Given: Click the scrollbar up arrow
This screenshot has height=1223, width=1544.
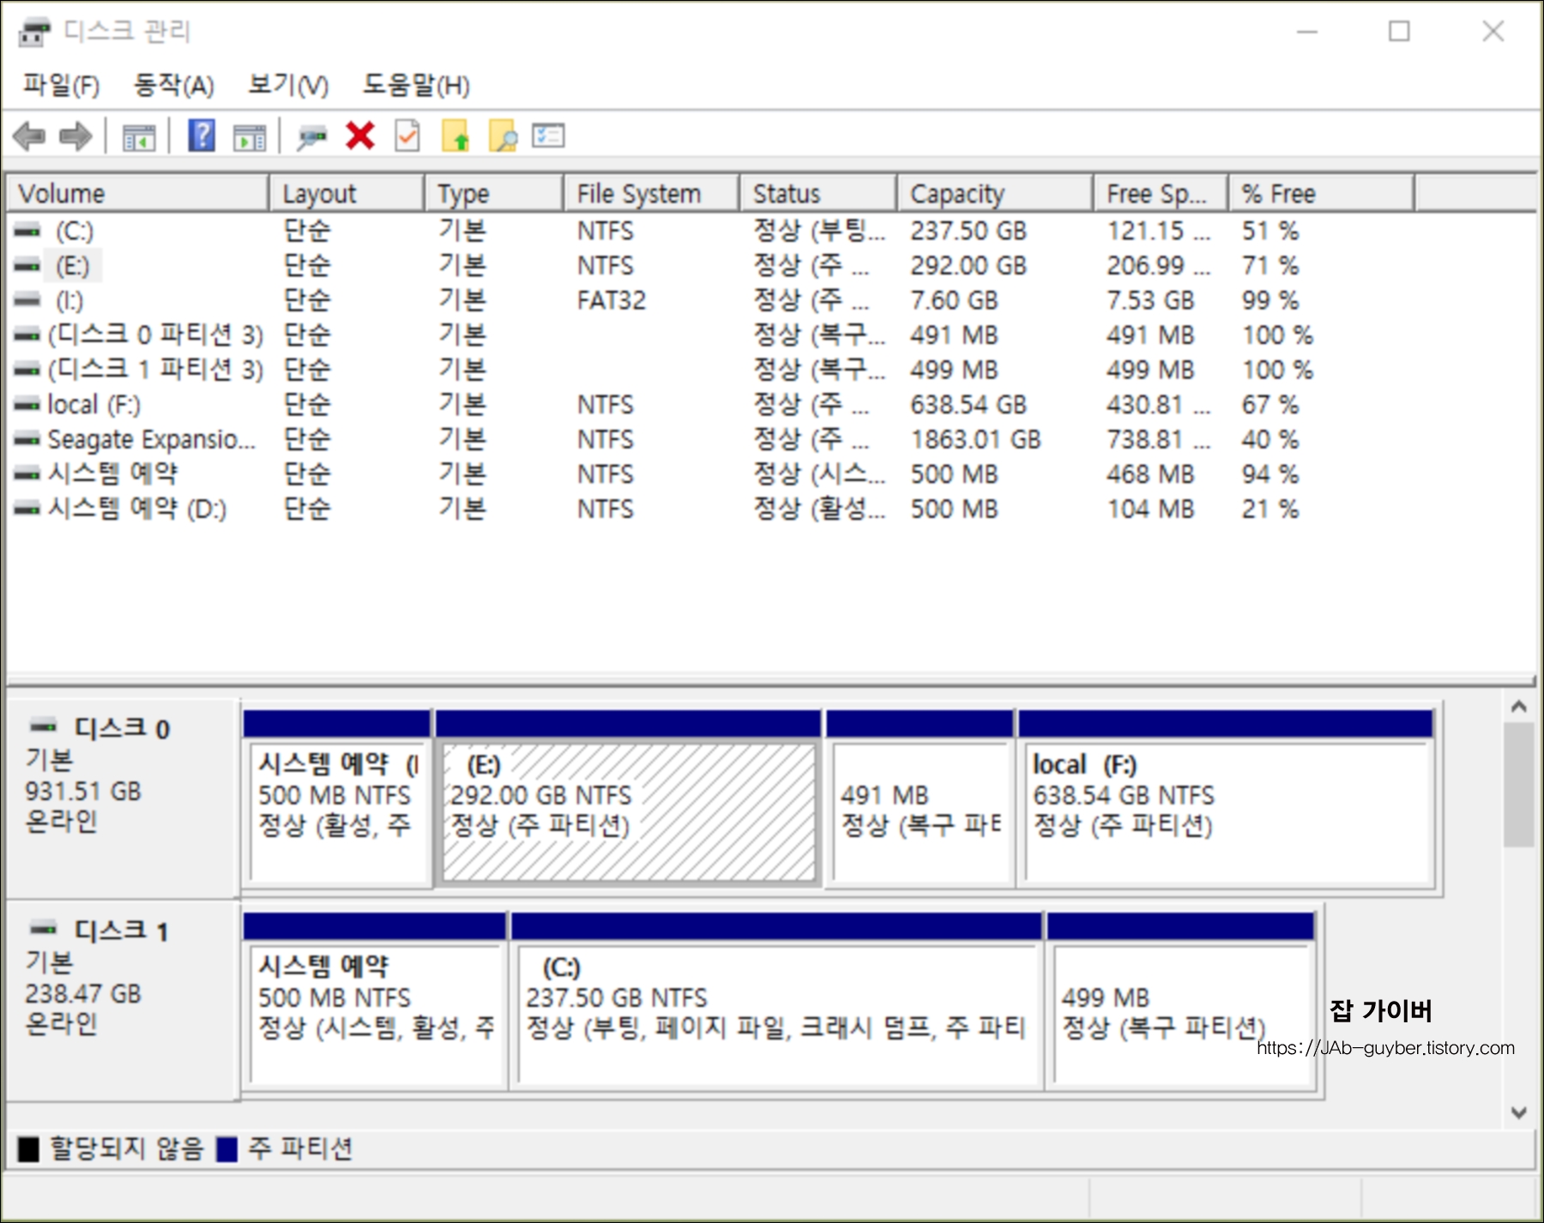Looking at the screenshot, I should [1518, 707].
